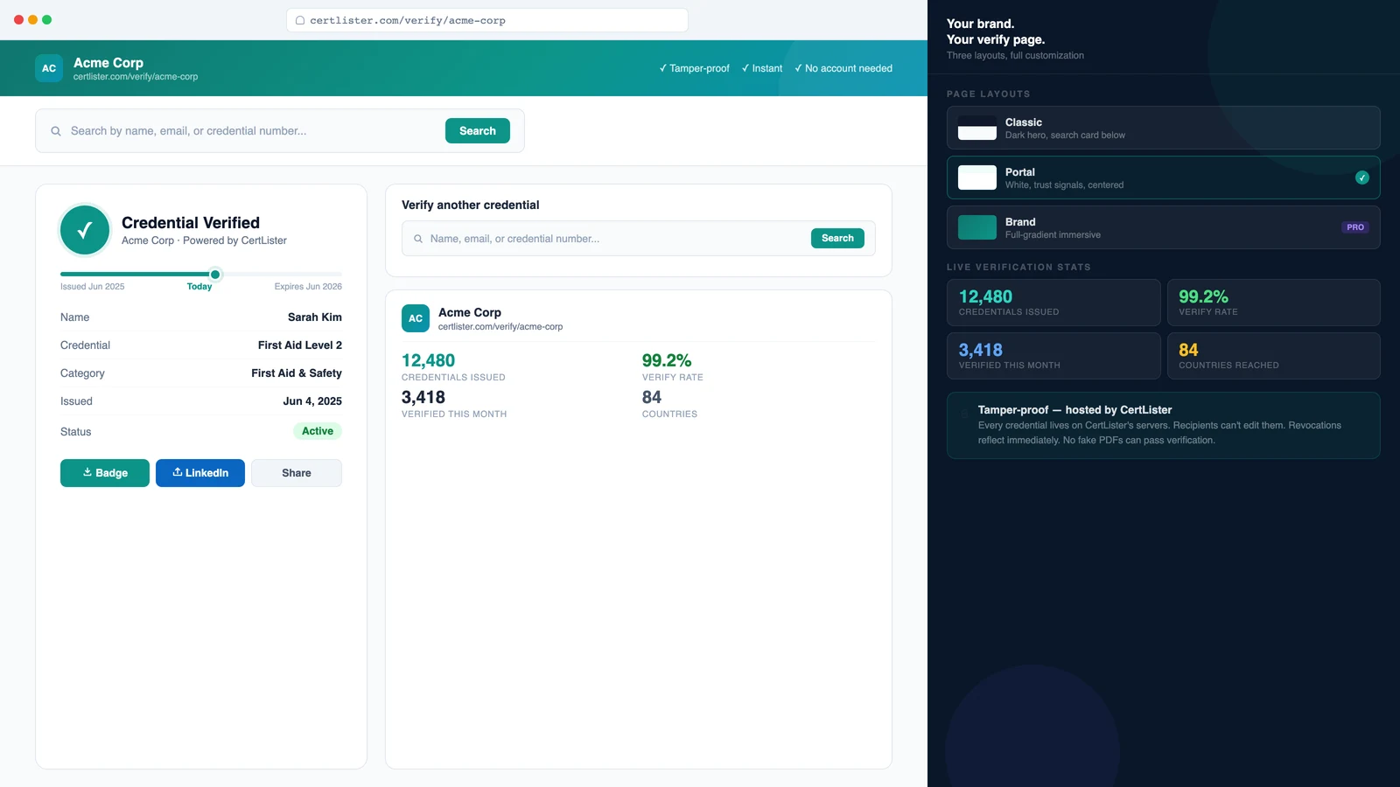This screenshot has height=787, width=1400.
Task: Click "84" countries in the white card
Action: click(652, 397)
